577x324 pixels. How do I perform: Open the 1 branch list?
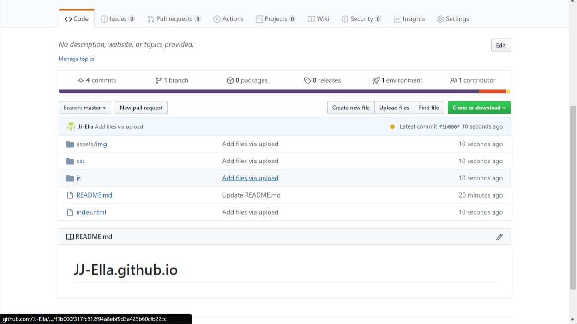pos(172,80)
